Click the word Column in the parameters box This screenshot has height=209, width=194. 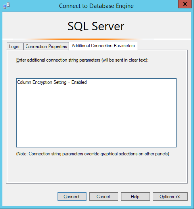24,82
